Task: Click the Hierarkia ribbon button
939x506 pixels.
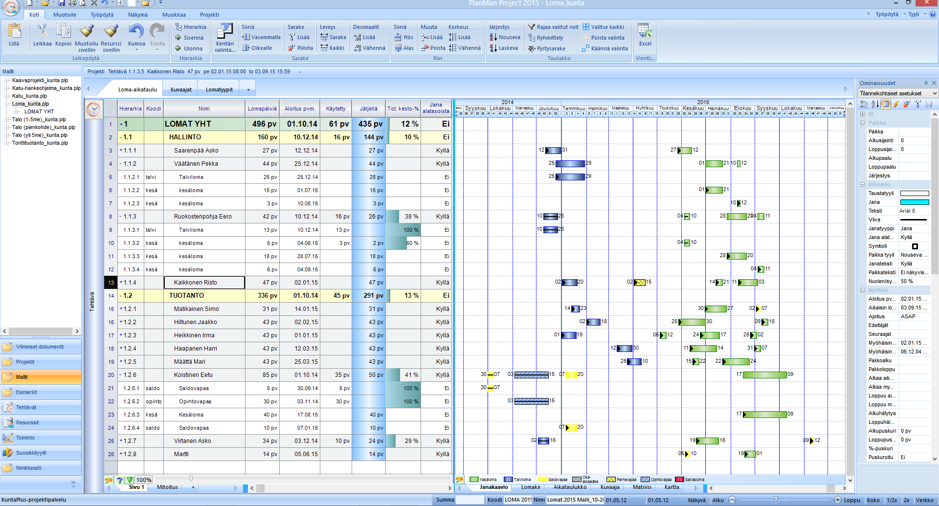Action: click(x=191, y=27)
